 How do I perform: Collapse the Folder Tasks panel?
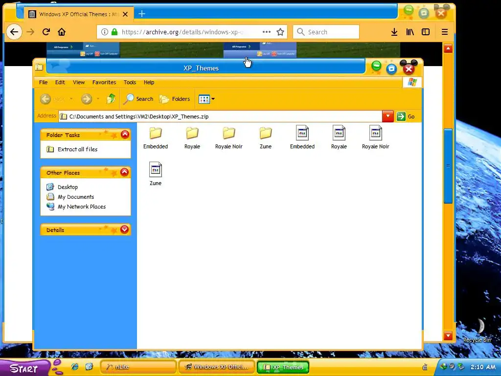click(125, 135)
